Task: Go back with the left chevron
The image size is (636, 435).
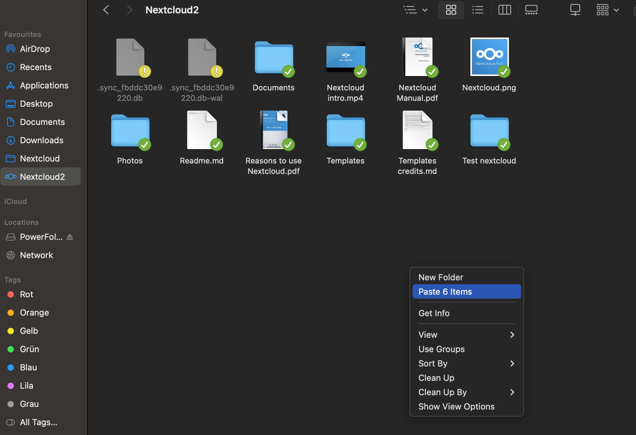Action: pyautogui.click(x=106, y=10)
